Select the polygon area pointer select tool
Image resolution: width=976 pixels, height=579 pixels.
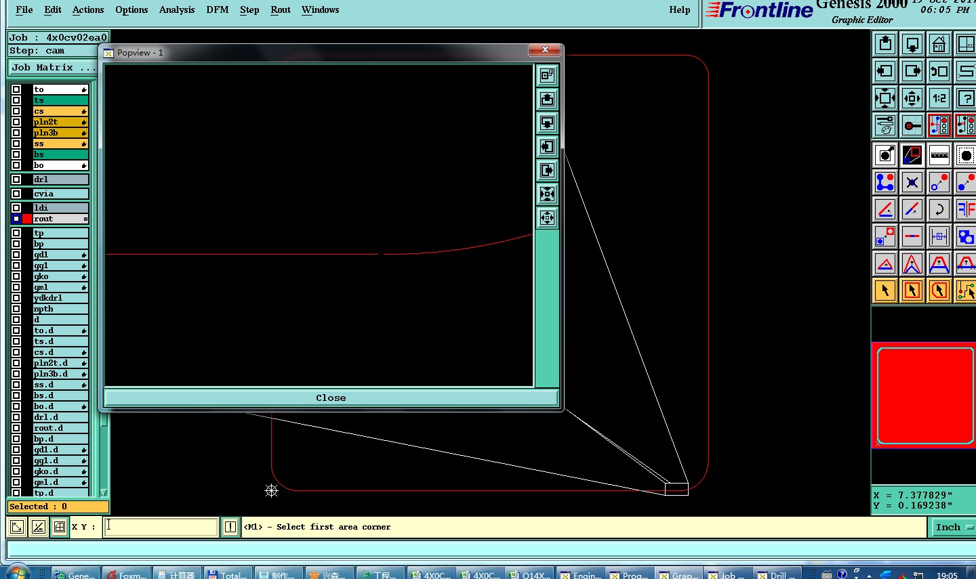click(939, 291)
